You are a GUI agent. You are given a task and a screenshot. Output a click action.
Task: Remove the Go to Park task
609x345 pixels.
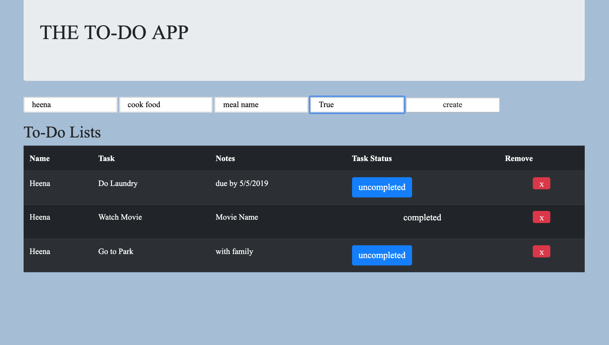point(541,251)
